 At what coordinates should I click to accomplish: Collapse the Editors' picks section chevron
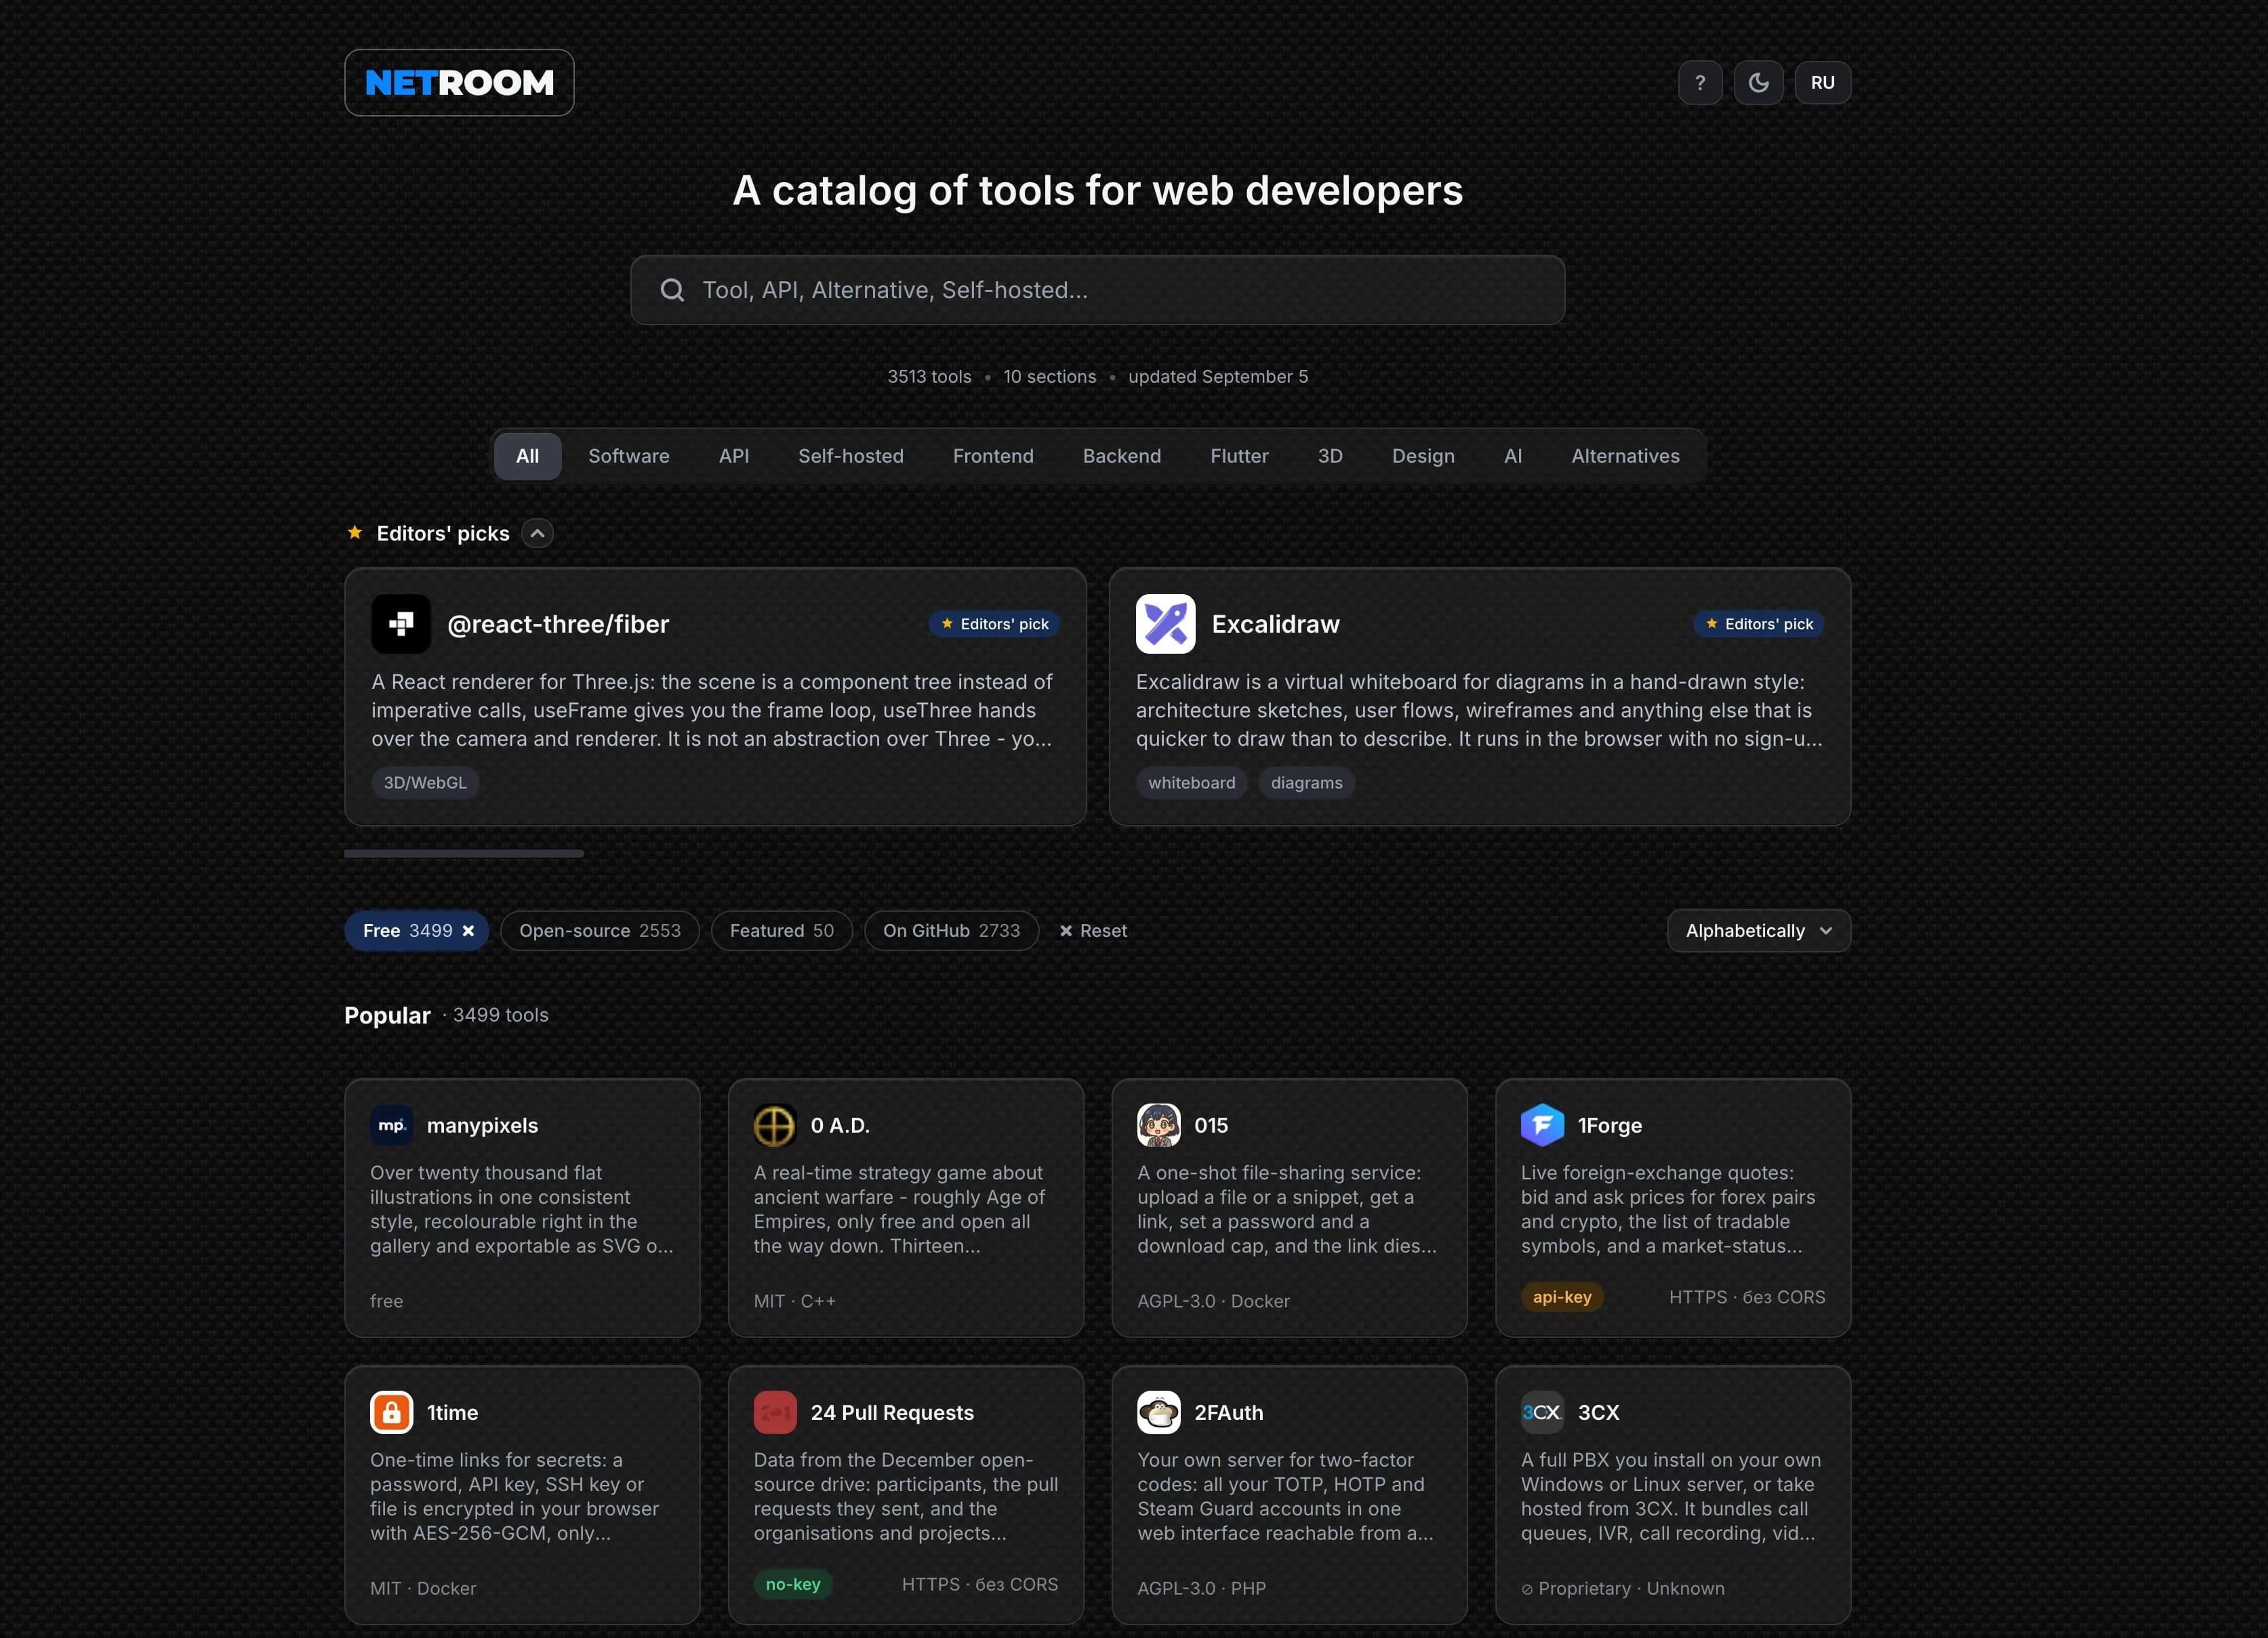point(537,534)
